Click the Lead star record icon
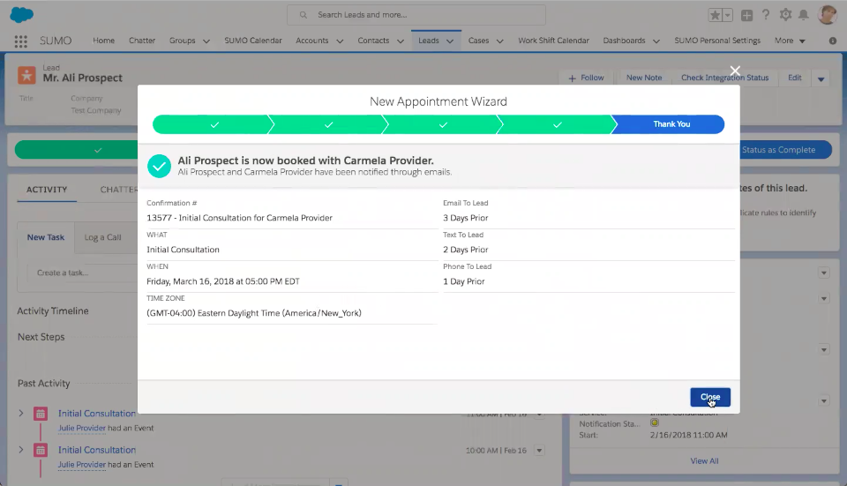 pyautogui.click(x=26, y=74)
